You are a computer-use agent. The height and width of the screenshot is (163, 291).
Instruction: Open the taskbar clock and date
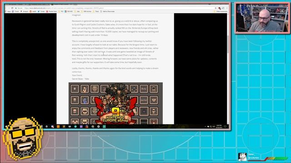coord(219,127)
